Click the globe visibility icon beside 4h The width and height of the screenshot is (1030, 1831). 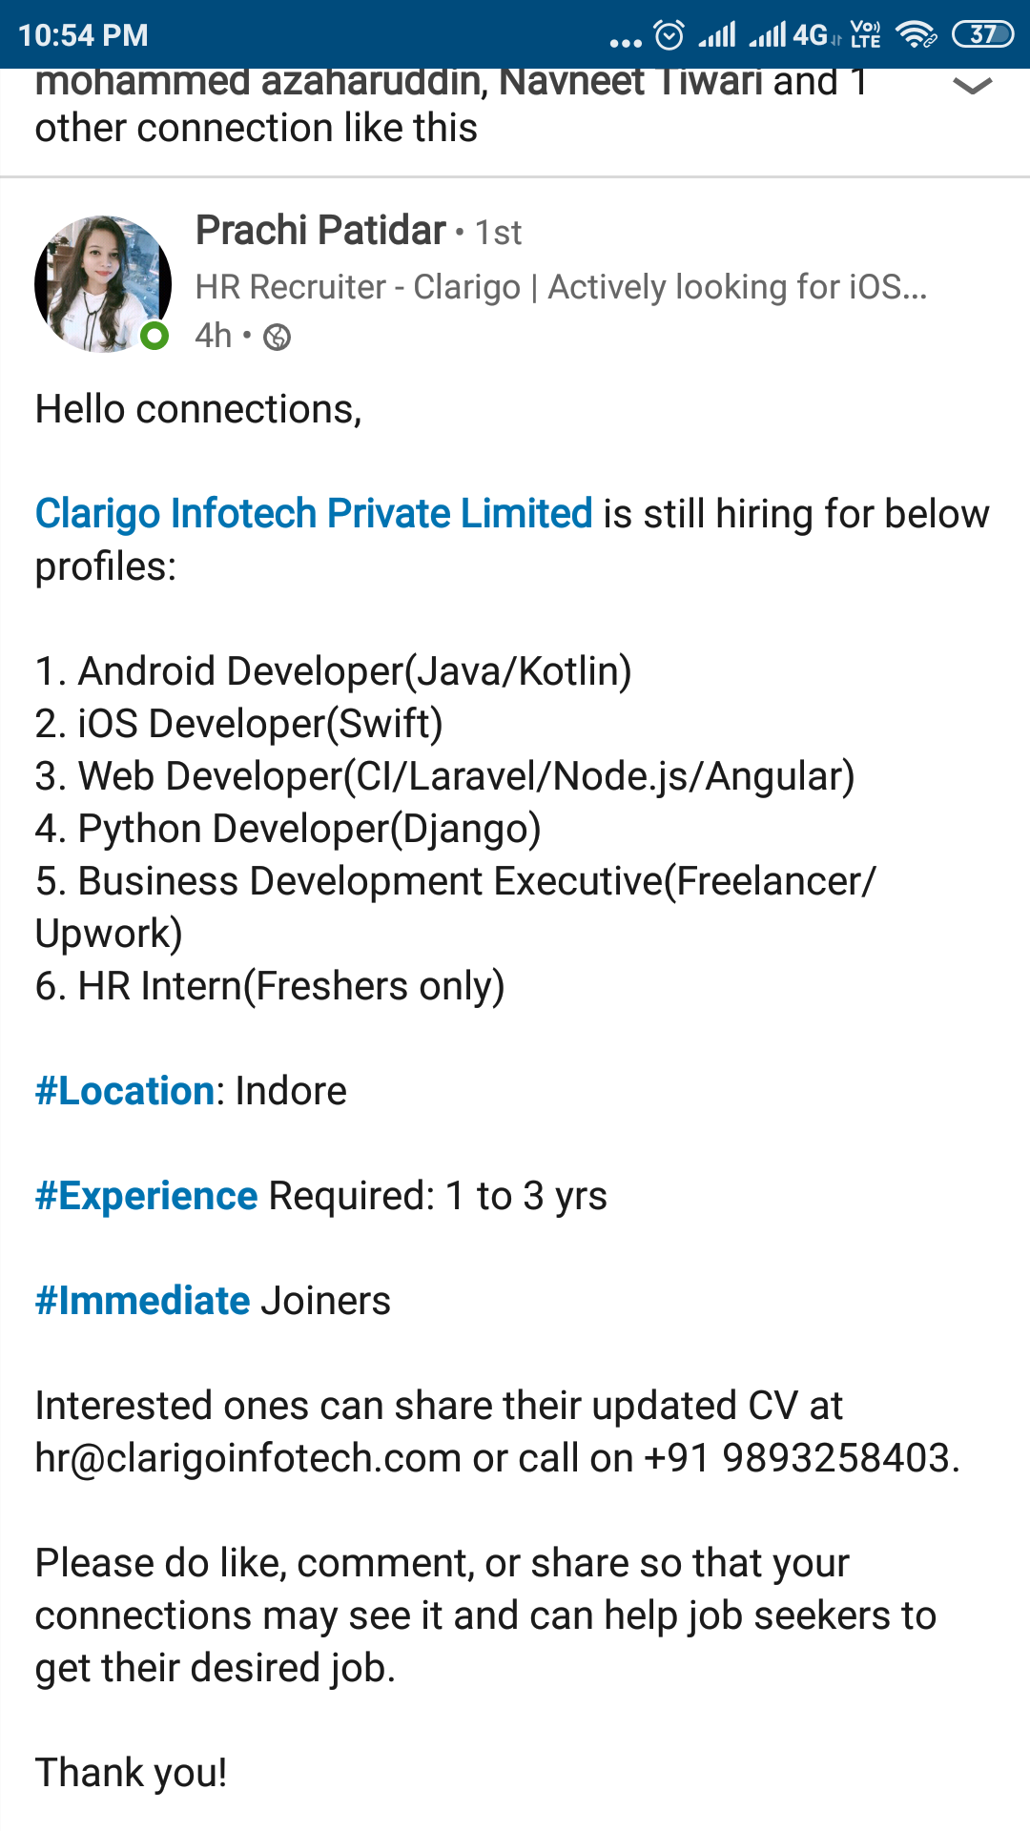(278, 338)
